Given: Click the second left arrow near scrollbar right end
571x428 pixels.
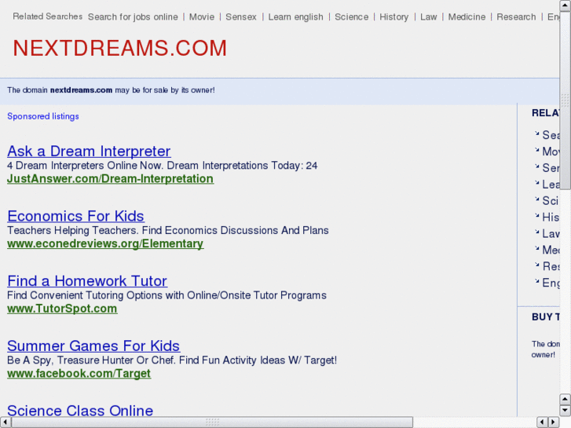Looking at the screenshot, I should (x=542, y=423).
